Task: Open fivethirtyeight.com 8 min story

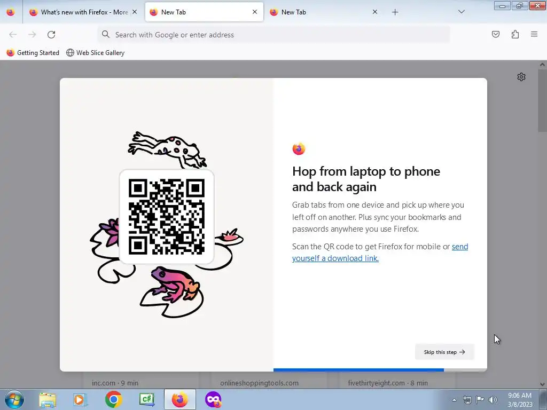Action: (x=388, y=383)
